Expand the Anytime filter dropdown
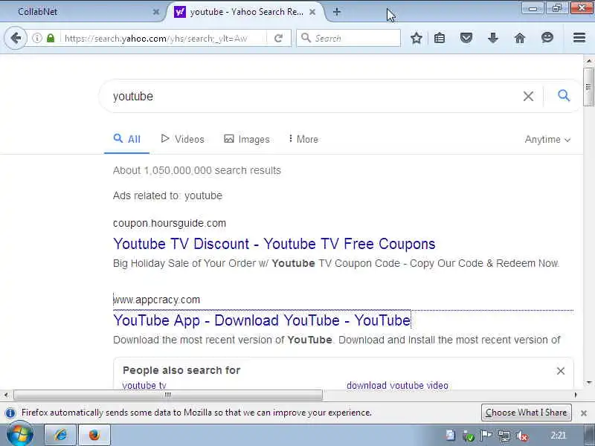This screenshot has height=446, width=595. 547,140
